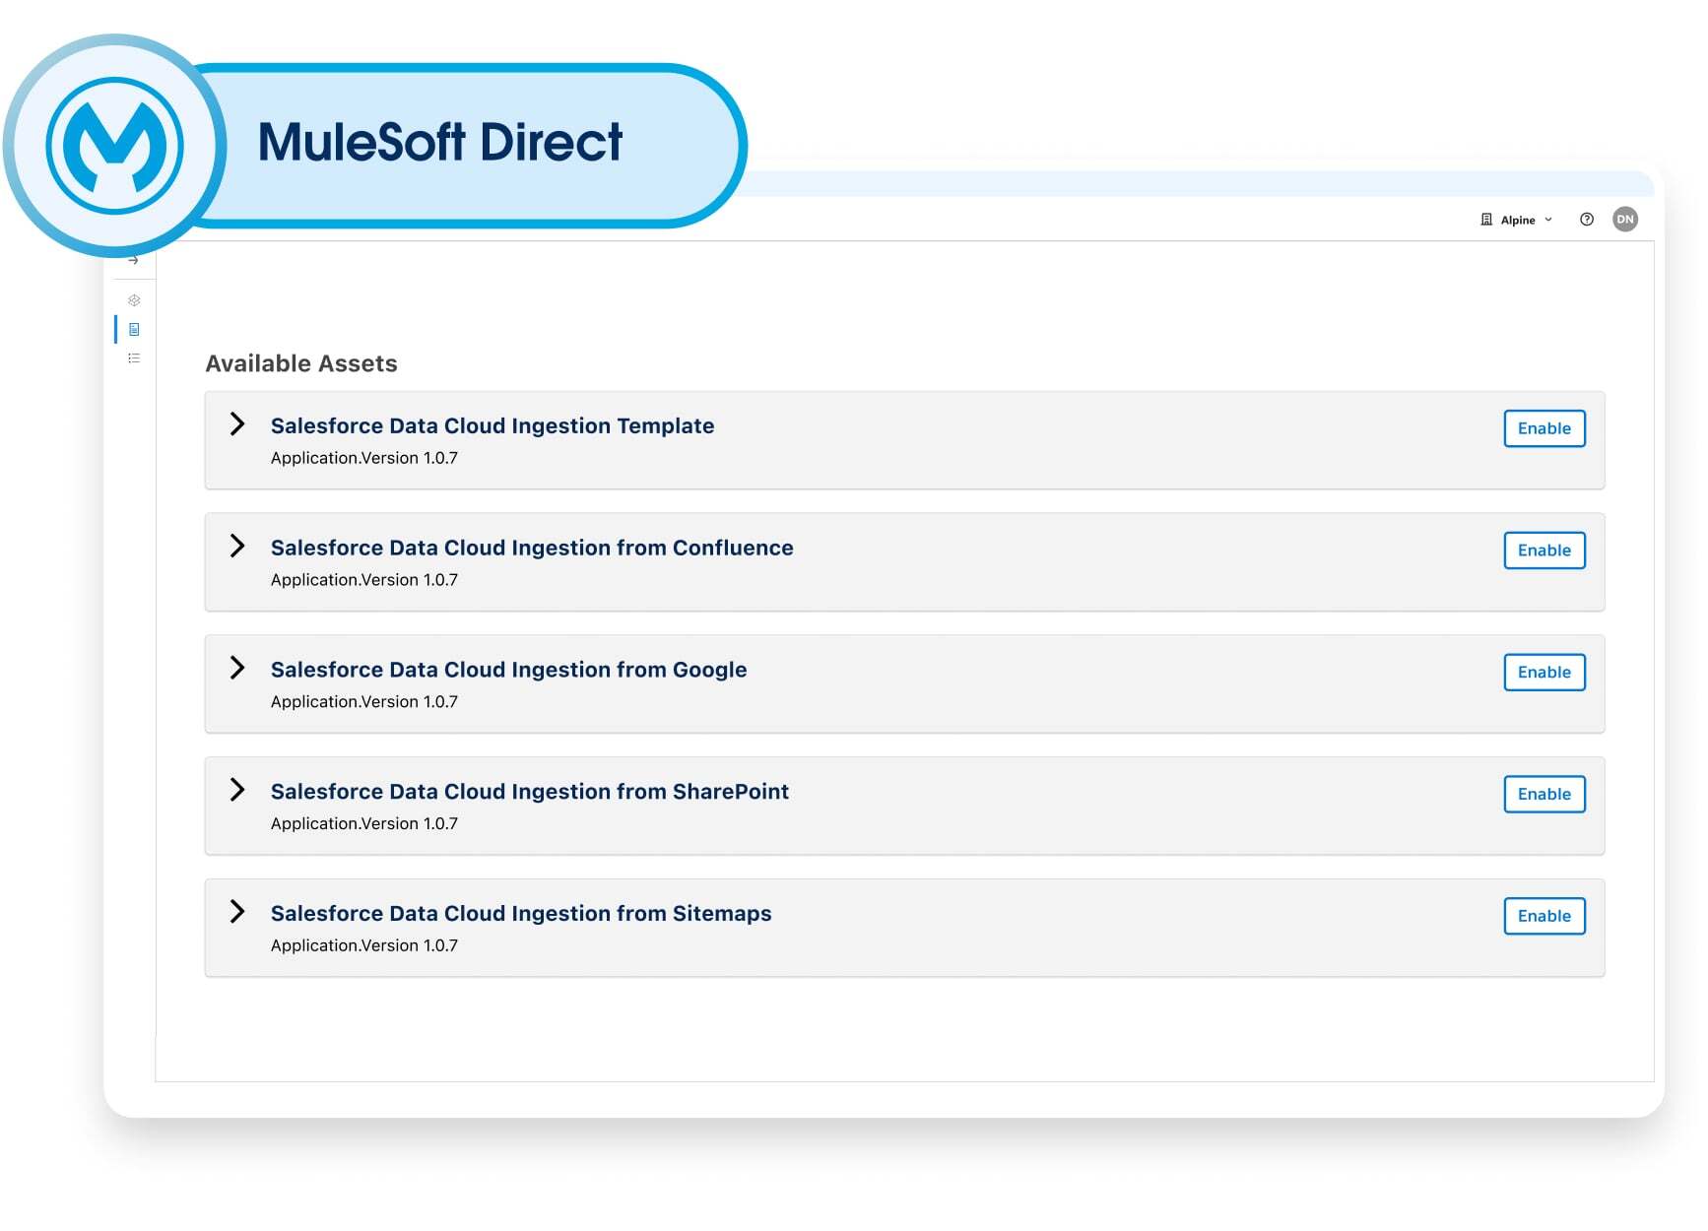Screen dimensions: 1708x1231
Task: Expand the sidebar with the arrow icon
Action: pyautogui.click(x=134, y=261)
